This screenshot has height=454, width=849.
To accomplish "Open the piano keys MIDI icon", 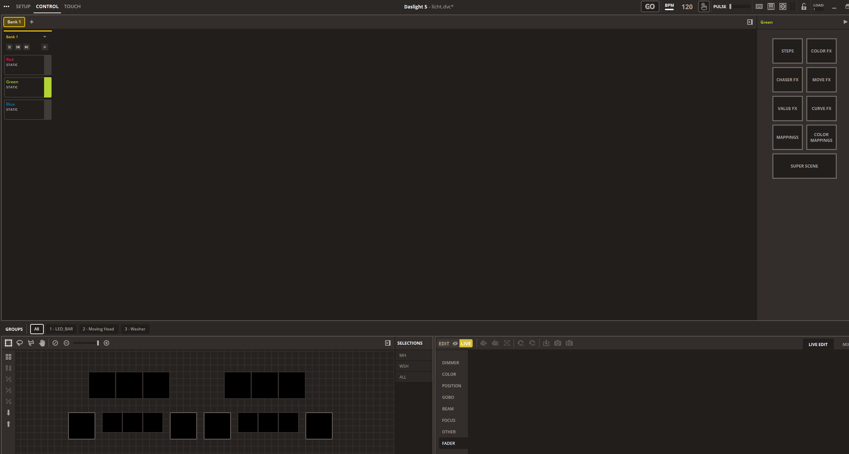I will click(x=771, y=6).
